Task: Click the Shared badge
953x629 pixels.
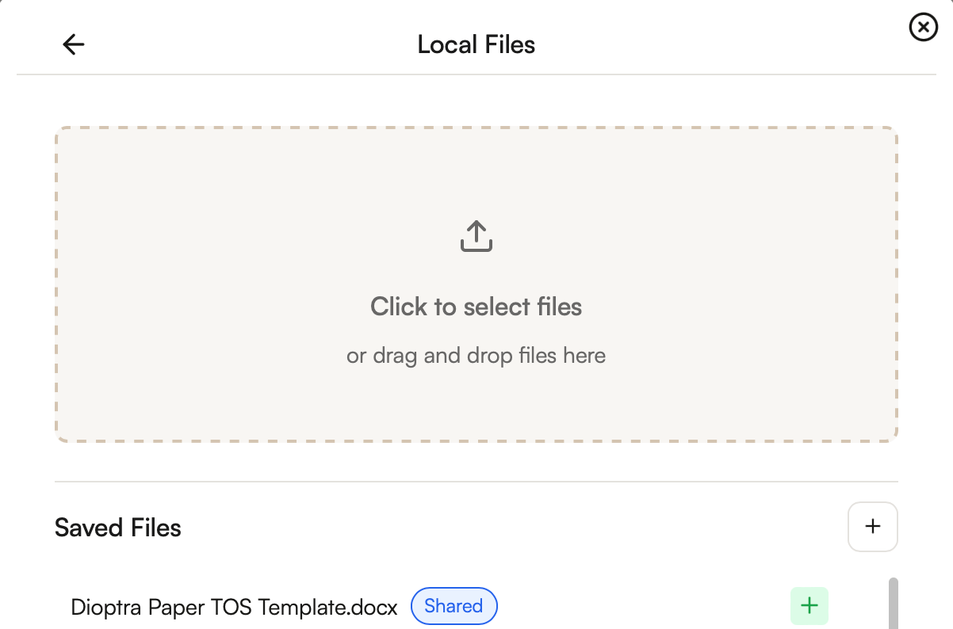Action: click(x=454, y=606)
